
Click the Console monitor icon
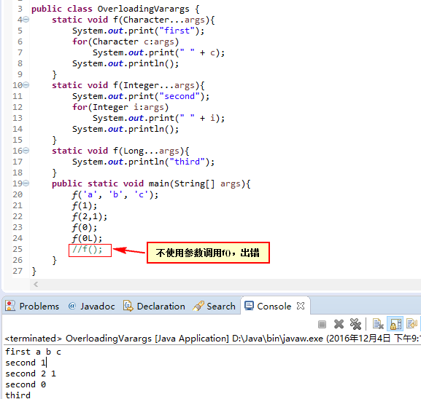tap(249, 306)
